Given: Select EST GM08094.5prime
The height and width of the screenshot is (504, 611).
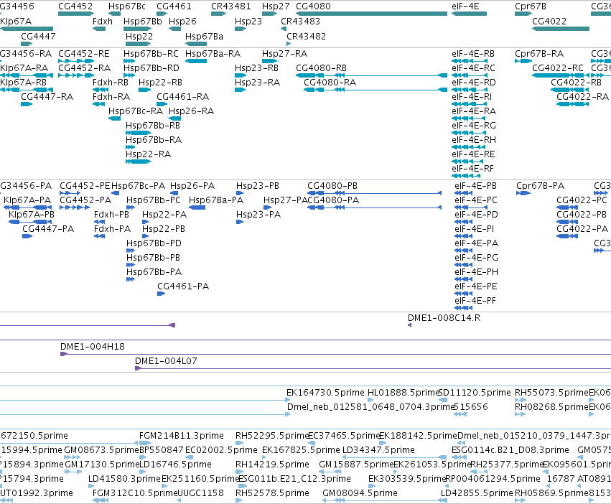Looking at the screenshot, I should pos(360,493).
